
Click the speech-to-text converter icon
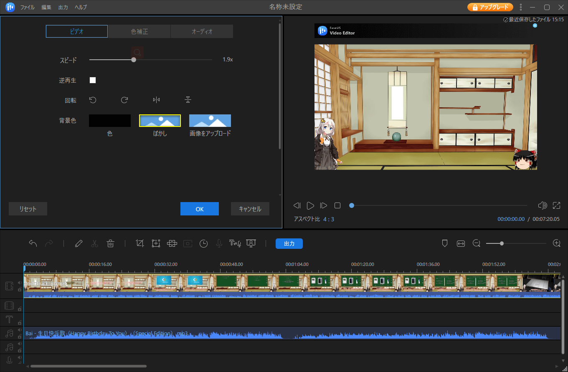(235, 243)
